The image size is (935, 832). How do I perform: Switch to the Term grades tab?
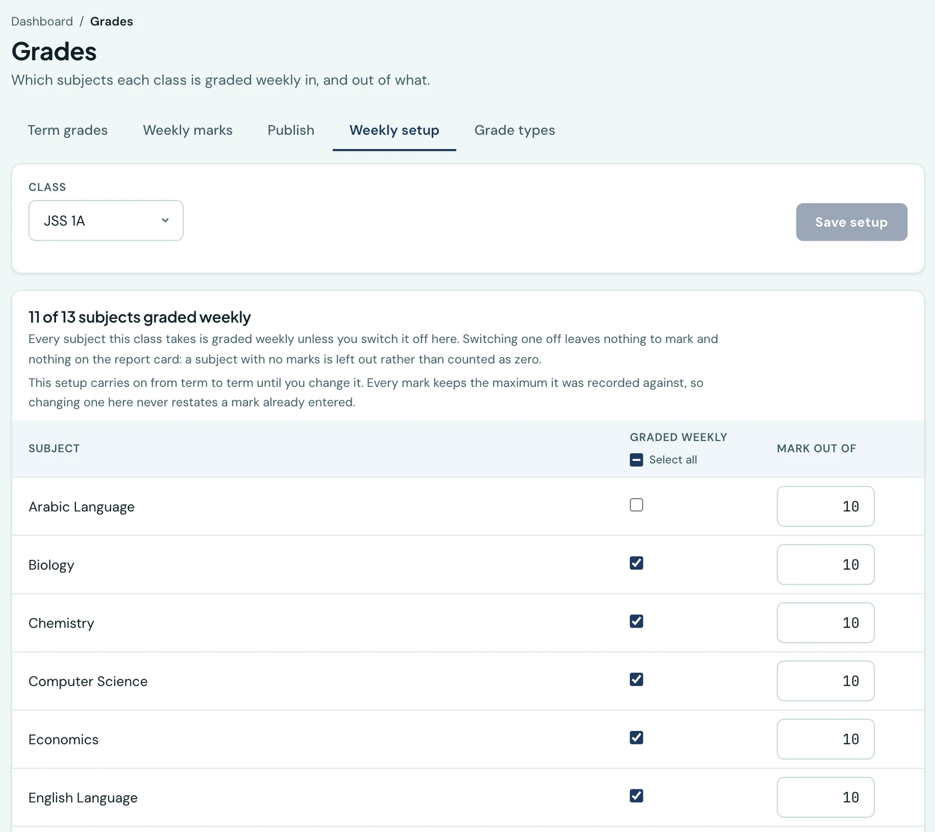pyautogui.click(x=68, y=130)
